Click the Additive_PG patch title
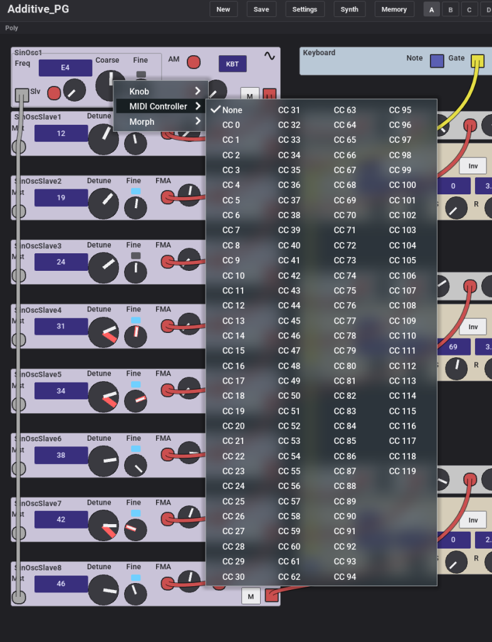This screenshot has width=492, height=642. (x=38, y=9)
